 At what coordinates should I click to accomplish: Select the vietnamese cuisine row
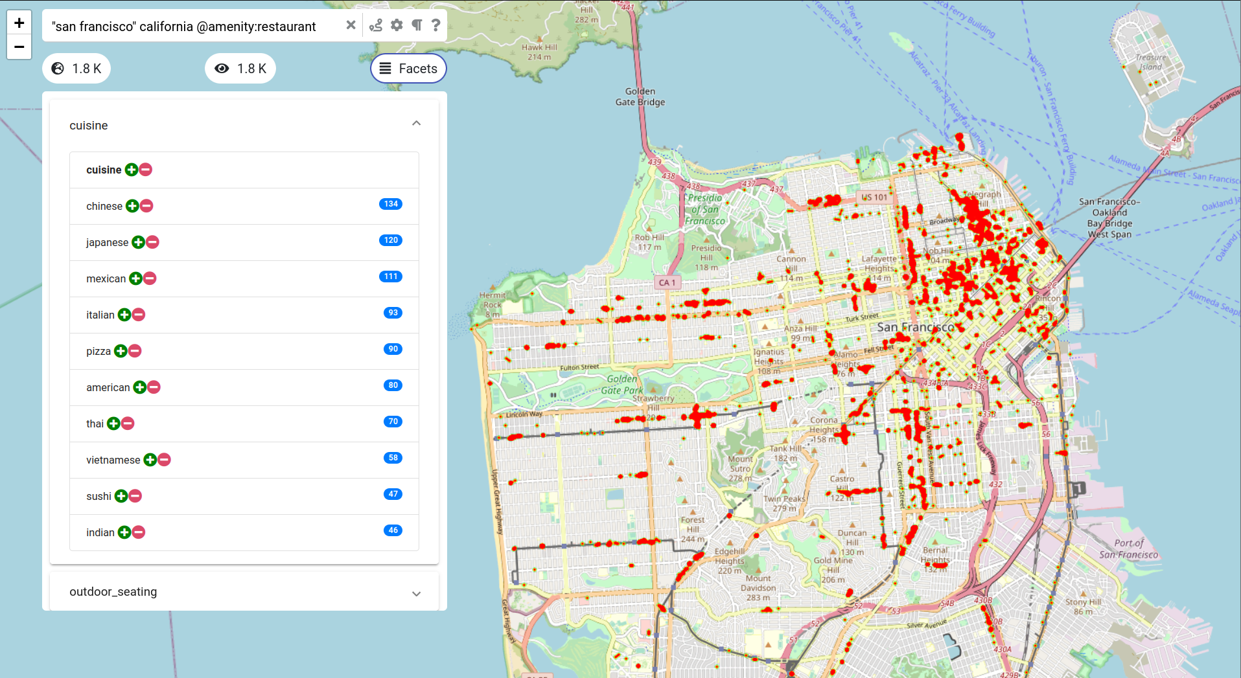point(113,460)
